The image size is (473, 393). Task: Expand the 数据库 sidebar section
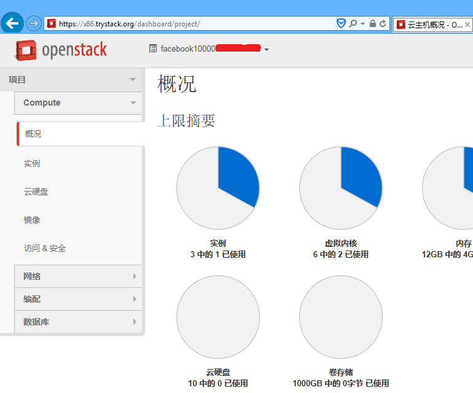[78, 322]
